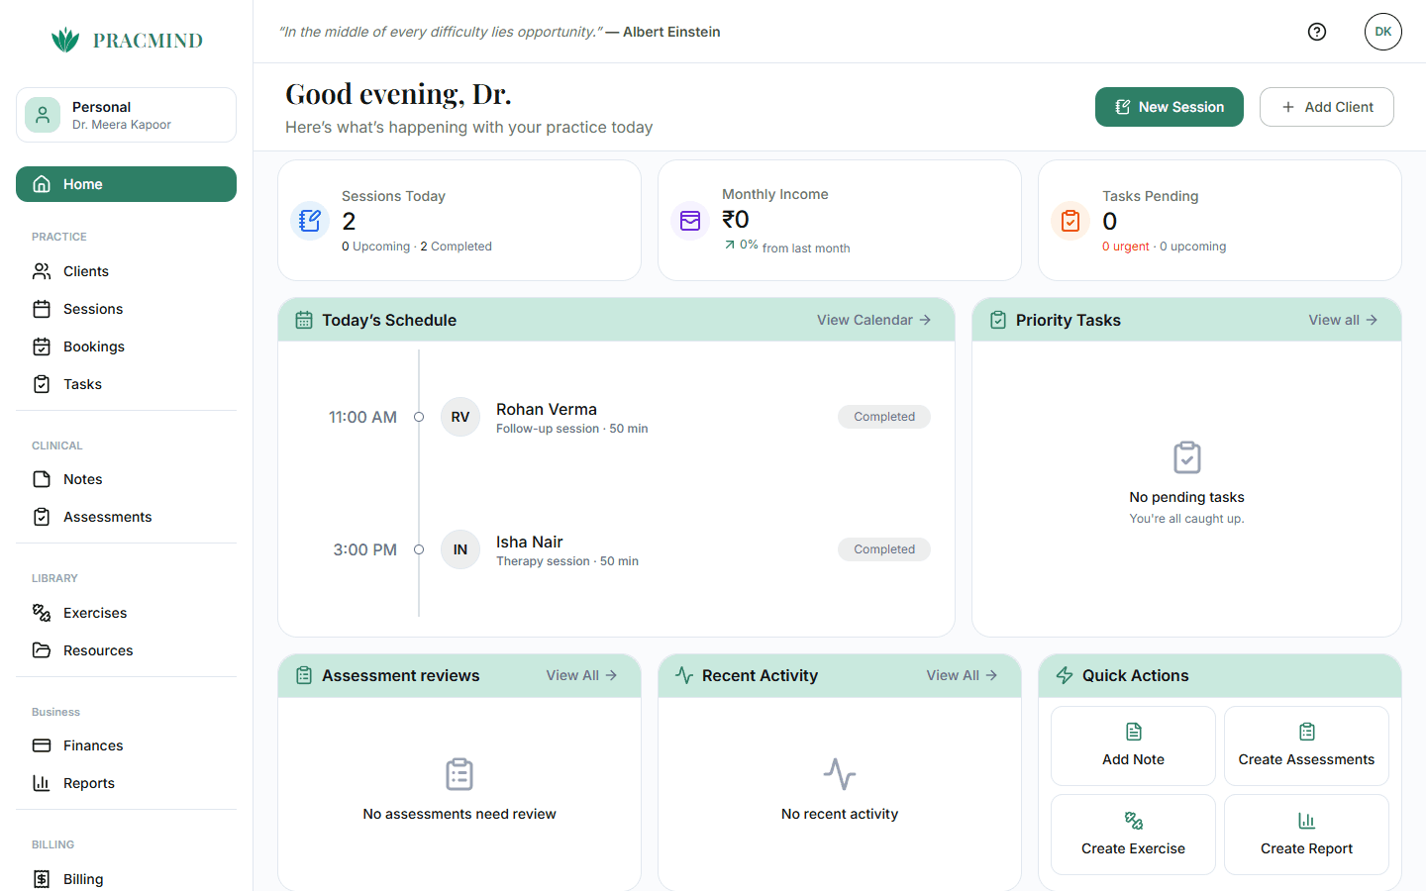Open Notes under Clinical
Image resolution: width=1426 pixels, height=891 pixels.
point(126,479)
